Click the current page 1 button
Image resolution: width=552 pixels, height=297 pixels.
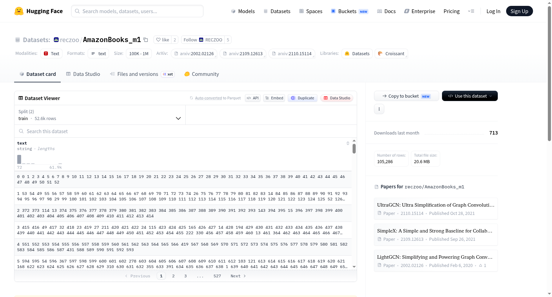pyautogui.click(x=161, y=276)
